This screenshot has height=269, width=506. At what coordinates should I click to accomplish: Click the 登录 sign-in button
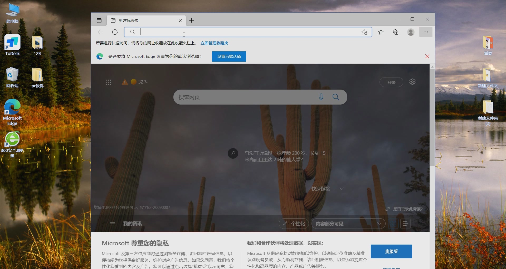[391, 82]
